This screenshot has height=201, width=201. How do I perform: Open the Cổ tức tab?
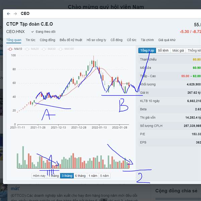[132, 40]
